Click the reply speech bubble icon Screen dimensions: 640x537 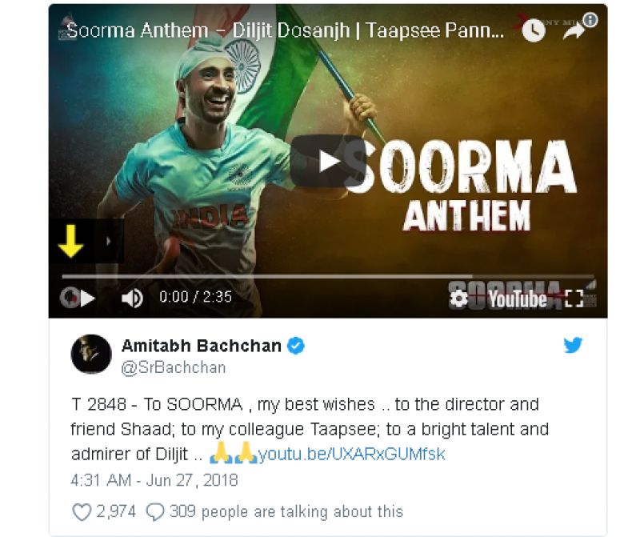tap(155, 511)
